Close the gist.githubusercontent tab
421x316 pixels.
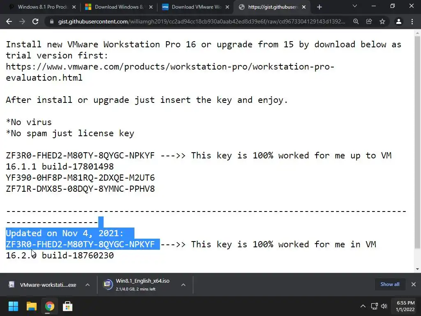[x=304, y=7]
